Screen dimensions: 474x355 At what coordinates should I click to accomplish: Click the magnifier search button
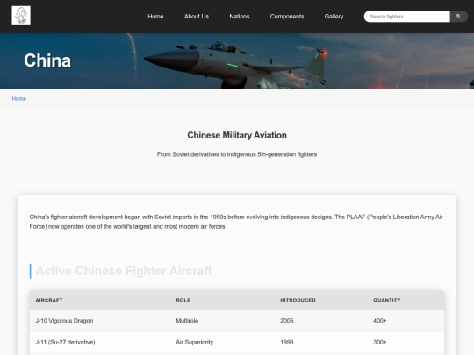(459, 17)
